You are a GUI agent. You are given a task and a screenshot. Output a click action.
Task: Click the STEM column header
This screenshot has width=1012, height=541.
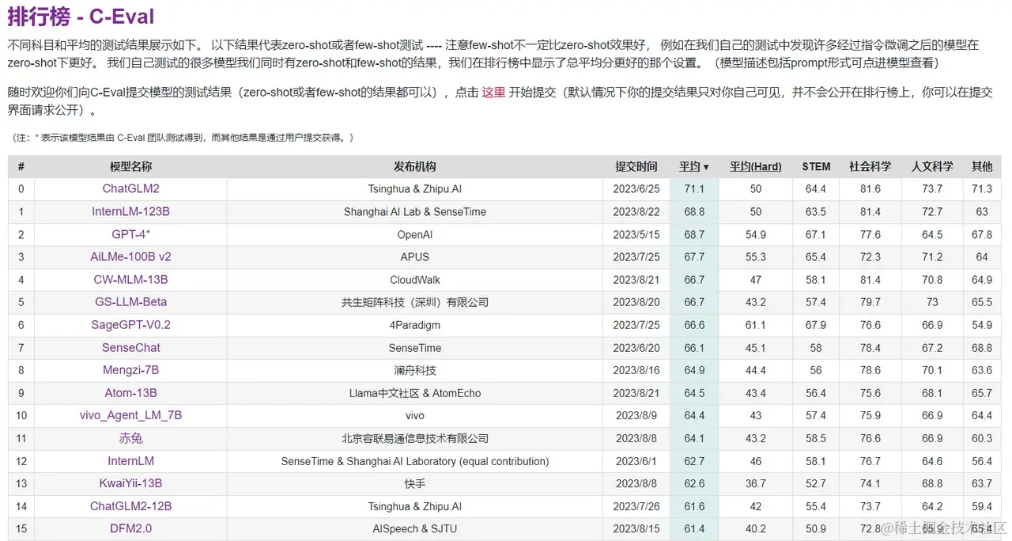[816, 167]
